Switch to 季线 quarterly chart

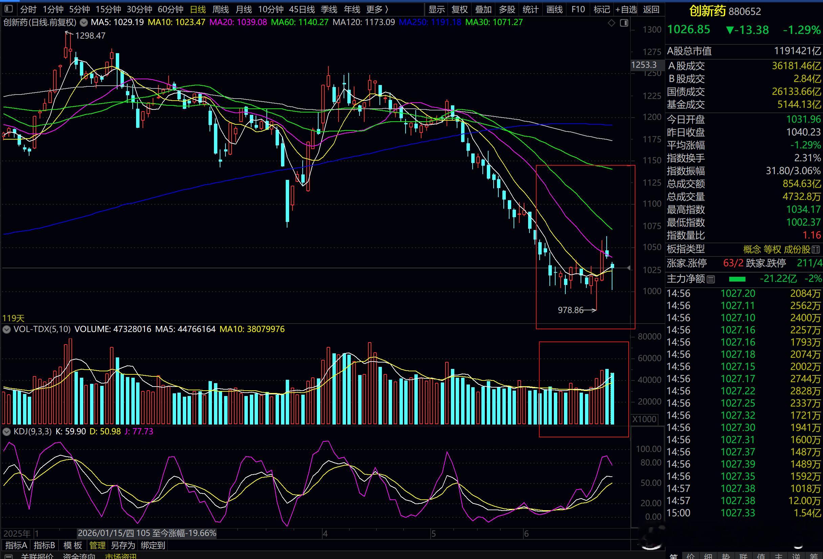pyautogui.click(x=329, y=9)
